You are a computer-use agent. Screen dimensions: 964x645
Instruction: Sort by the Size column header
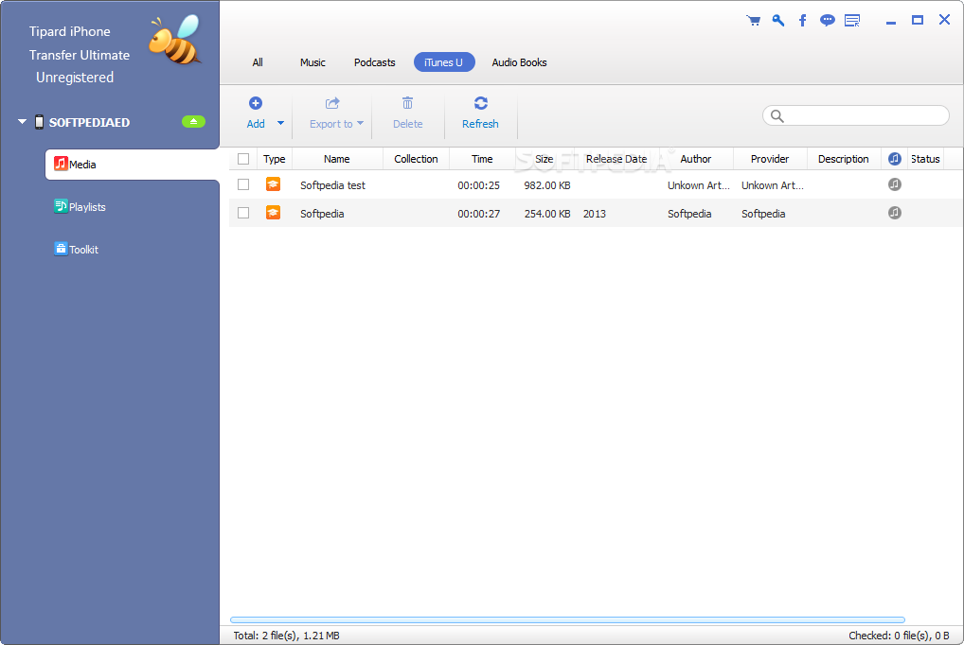[544, 159]
